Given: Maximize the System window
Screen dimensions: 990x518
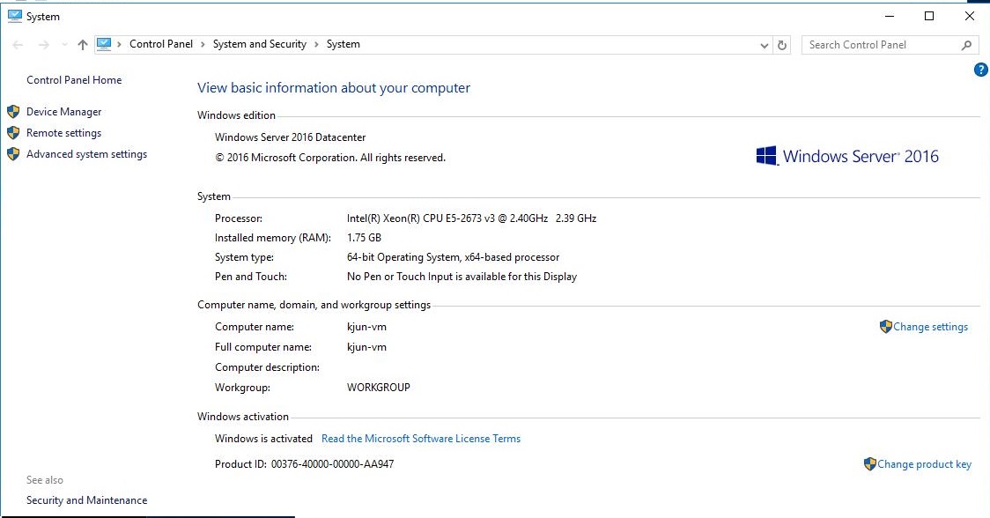Looking at the screenshot, I should point(929,17).
